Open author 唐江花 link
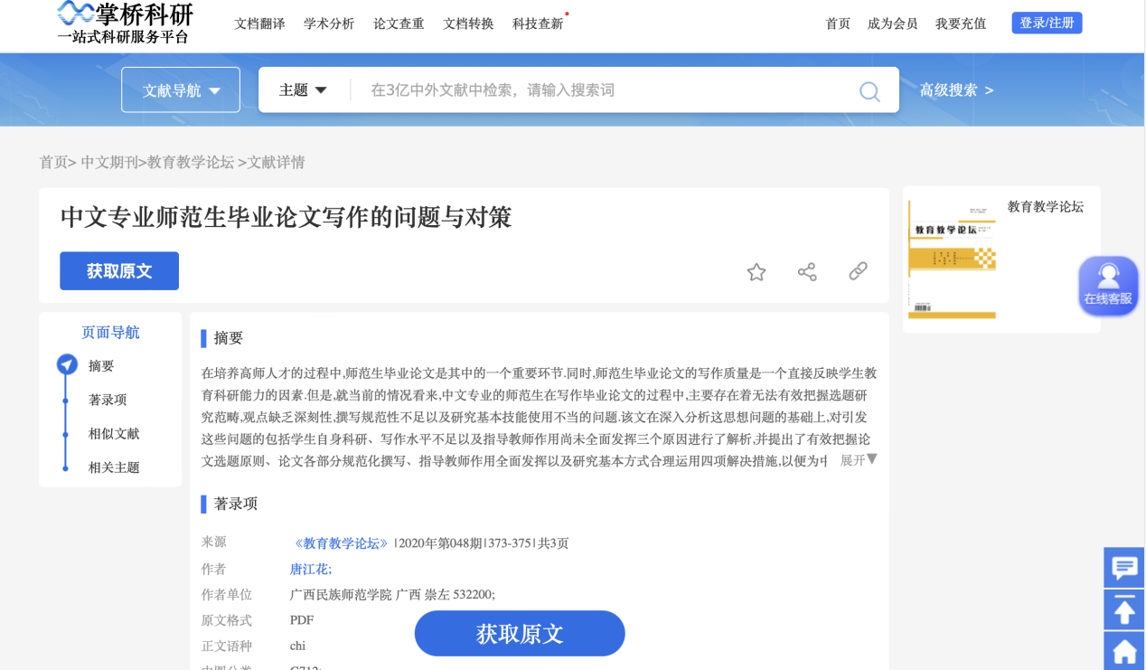 point(310,569)
